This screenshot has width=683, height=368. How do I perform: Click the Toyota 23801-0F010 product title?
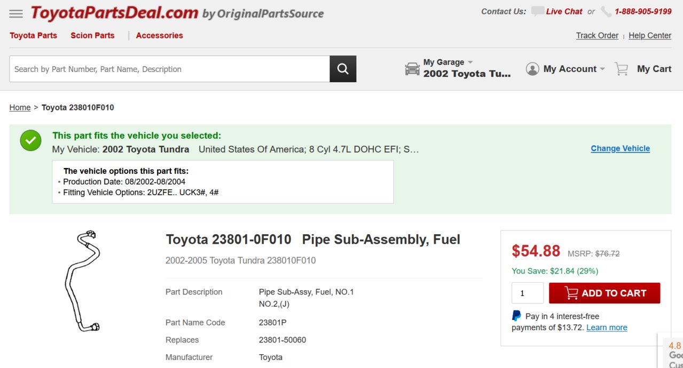(x=313, y=239)
